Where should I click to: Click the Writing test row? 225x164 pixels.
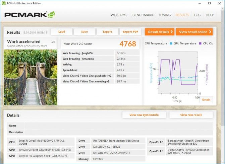pos(100,64)
